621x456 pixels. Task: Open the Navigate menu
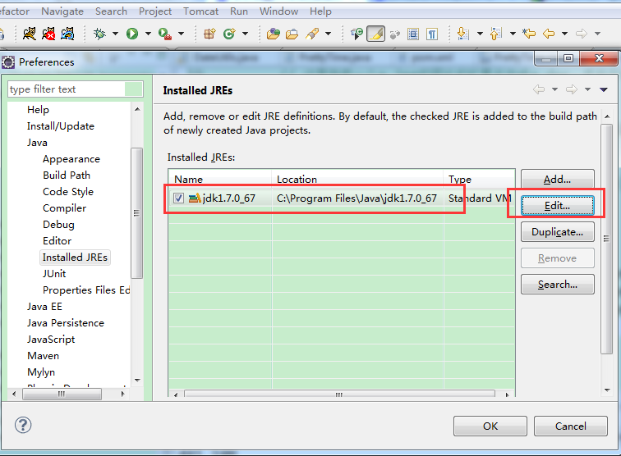pyautogui.click(x=62, y=11)
